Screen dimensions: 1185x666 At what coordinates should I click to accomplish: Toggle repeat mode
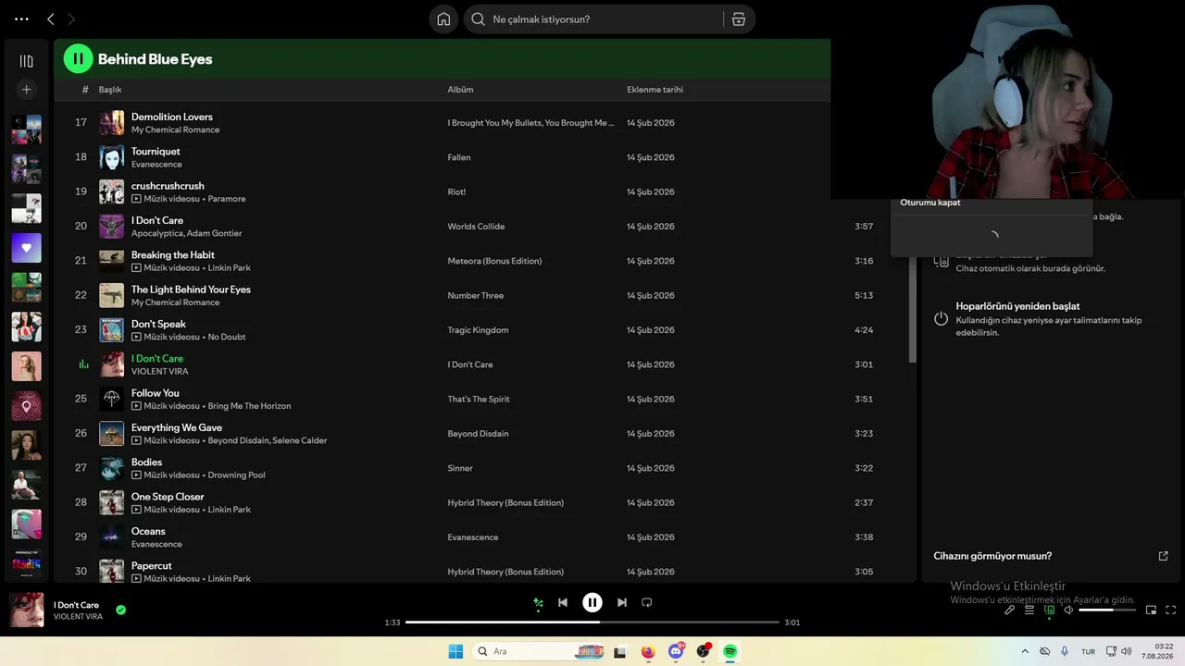coord(647,602)
